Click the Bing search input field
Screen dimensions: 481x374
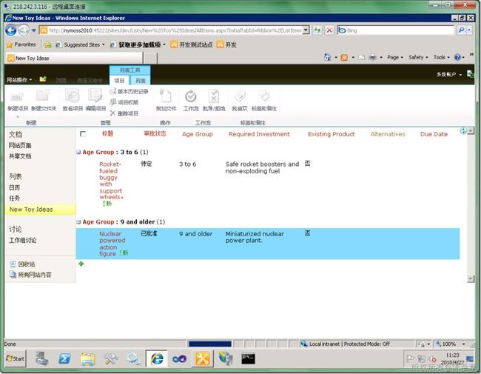400,30
